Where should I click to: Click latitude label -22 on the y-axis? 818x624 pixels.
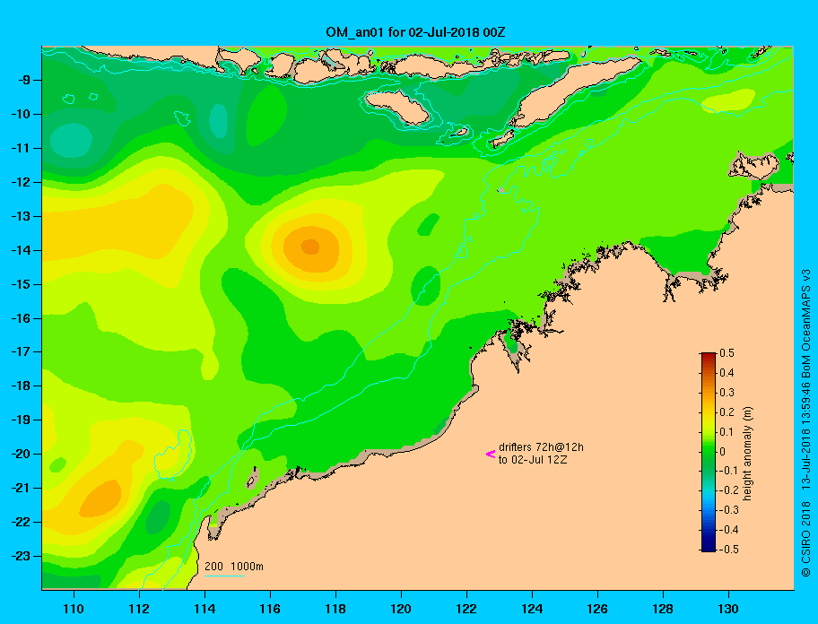pyautogui.click(x=22, y=523)
